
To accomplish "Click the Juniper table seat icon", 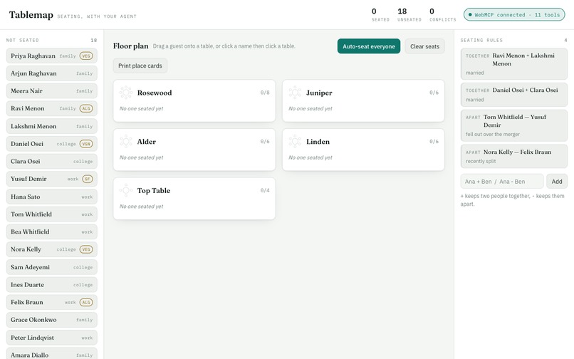I will 295,93.
